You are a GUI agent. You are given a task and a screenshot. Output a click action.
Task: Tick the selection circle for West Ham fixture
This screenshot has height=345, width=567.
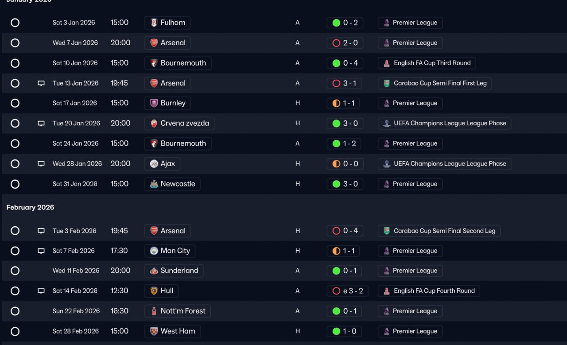click(x=15, y=331)
